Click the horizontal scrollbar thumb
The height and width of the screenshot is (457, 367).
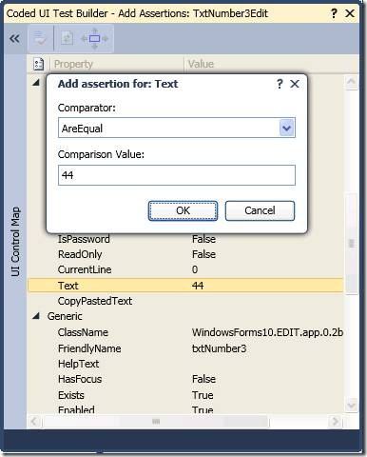click(156, 422)
